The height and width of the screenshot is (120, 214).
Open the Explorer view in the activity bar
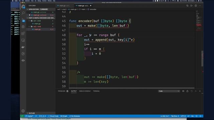pyautogui.click(x=23, y=6)
